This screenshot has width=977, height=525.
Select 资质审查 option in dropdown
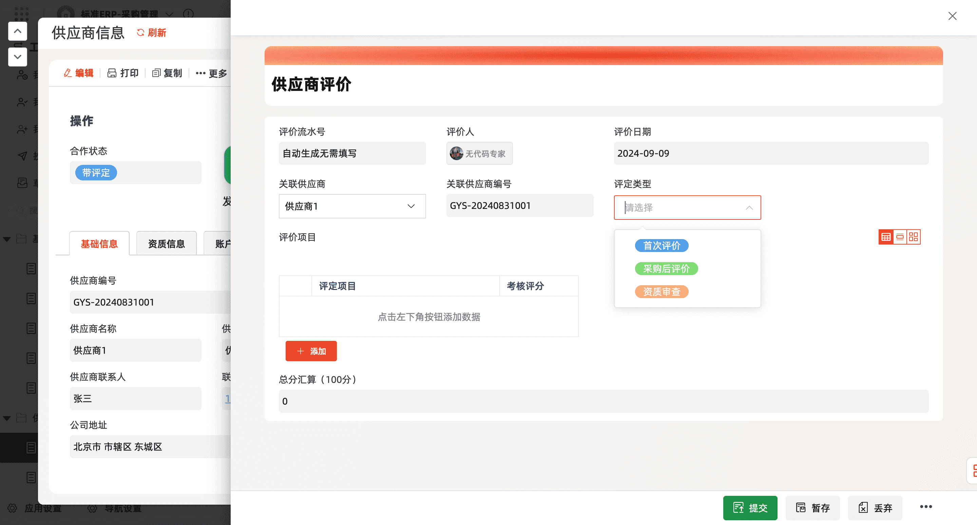point(662,292)
